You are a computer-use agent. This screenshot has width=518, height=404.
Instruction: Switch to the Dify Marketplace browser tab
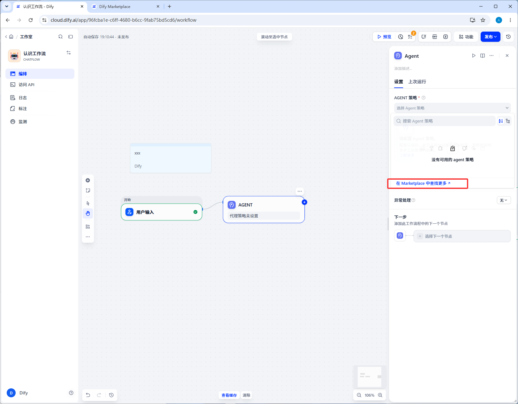(126, 6)
